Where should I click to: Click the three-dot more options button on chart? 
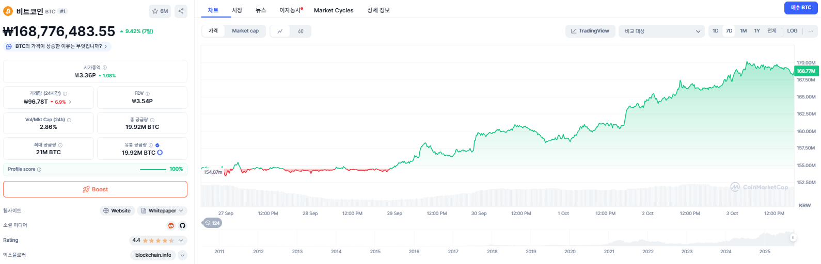pos(811,31)
